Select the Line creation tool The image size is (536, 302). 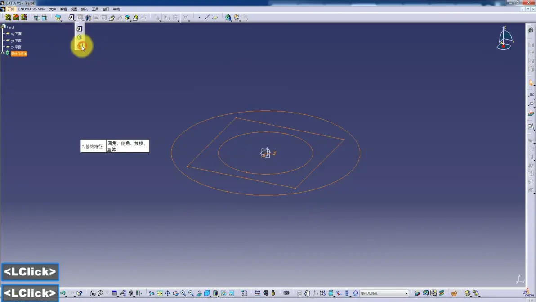(207, 18)
